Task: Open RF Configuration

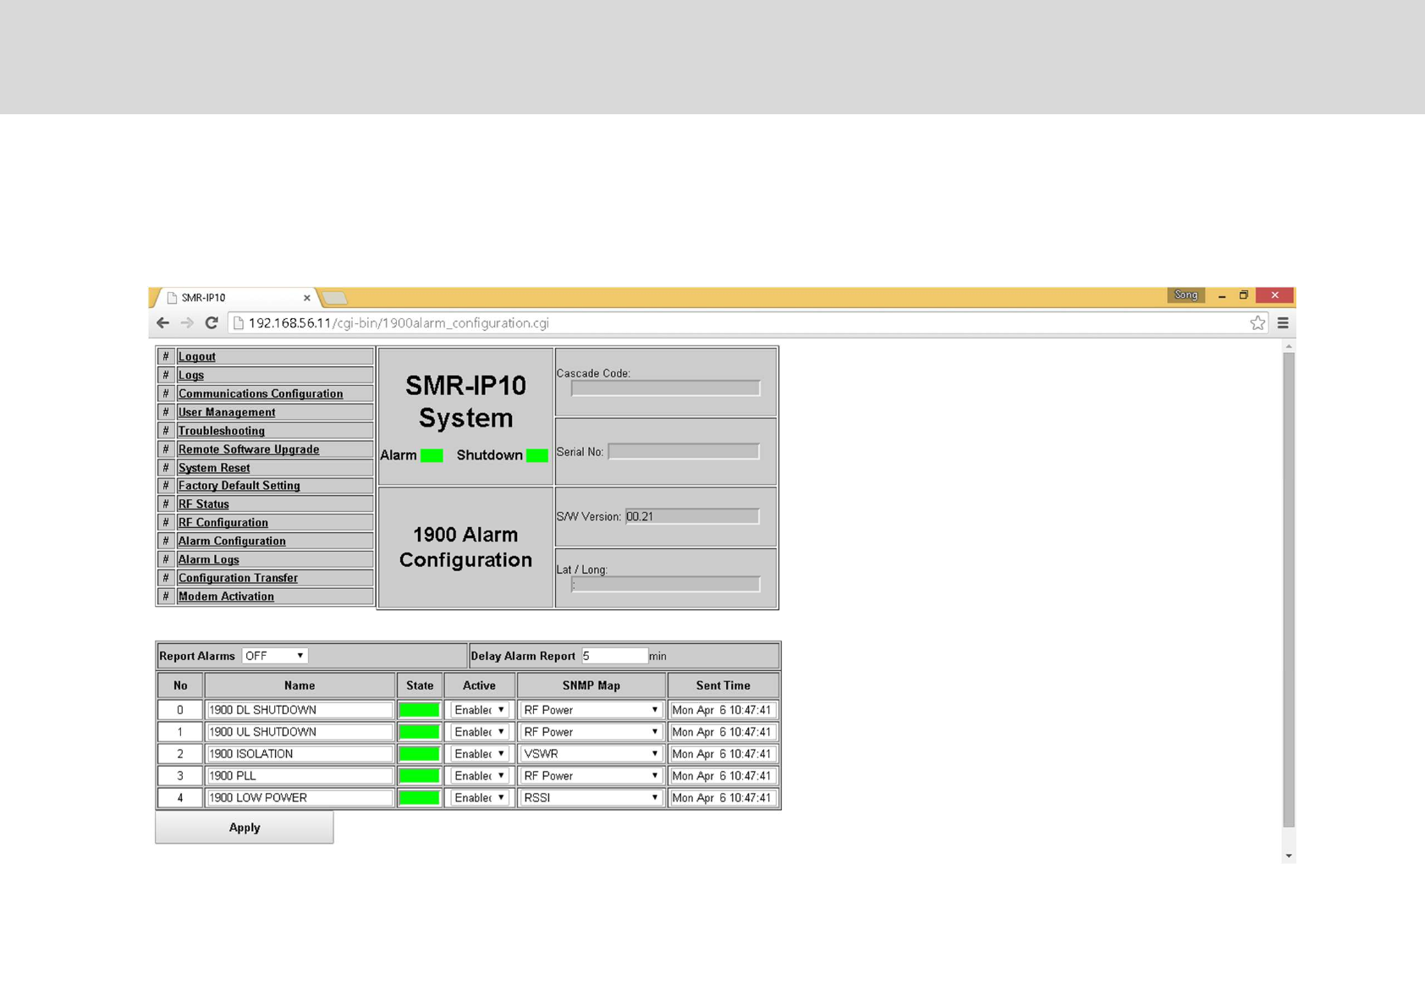Action: pyautogui.click(x=223, y=523)
